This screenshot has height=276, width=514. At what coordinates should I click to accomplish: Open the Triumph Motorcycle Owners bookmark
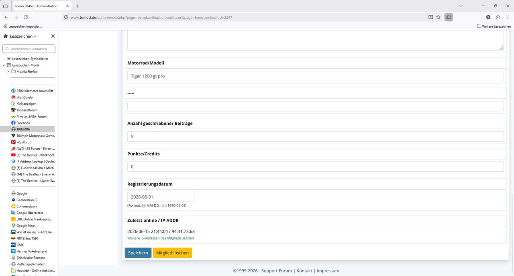point(33,136)
